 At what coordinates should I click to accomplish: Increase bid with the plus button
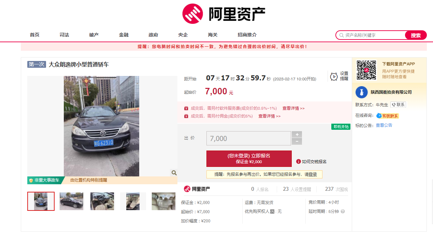[x=297, y=135]
